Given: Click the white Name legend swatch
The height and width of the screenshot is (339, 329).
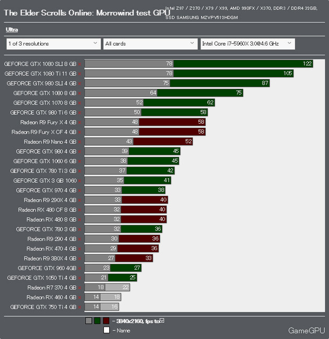Looking at the screenshot, I should pos(107,330).
